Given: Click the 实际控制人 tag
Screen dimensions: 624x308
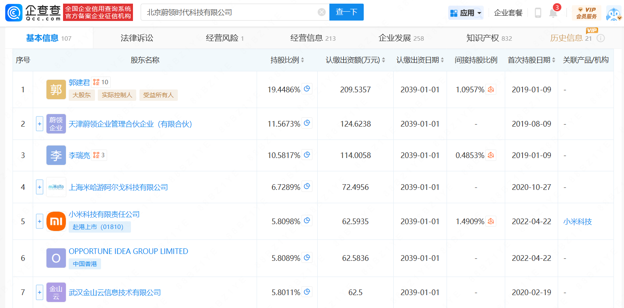Looking at the screenshot, I should coord(117,95).
